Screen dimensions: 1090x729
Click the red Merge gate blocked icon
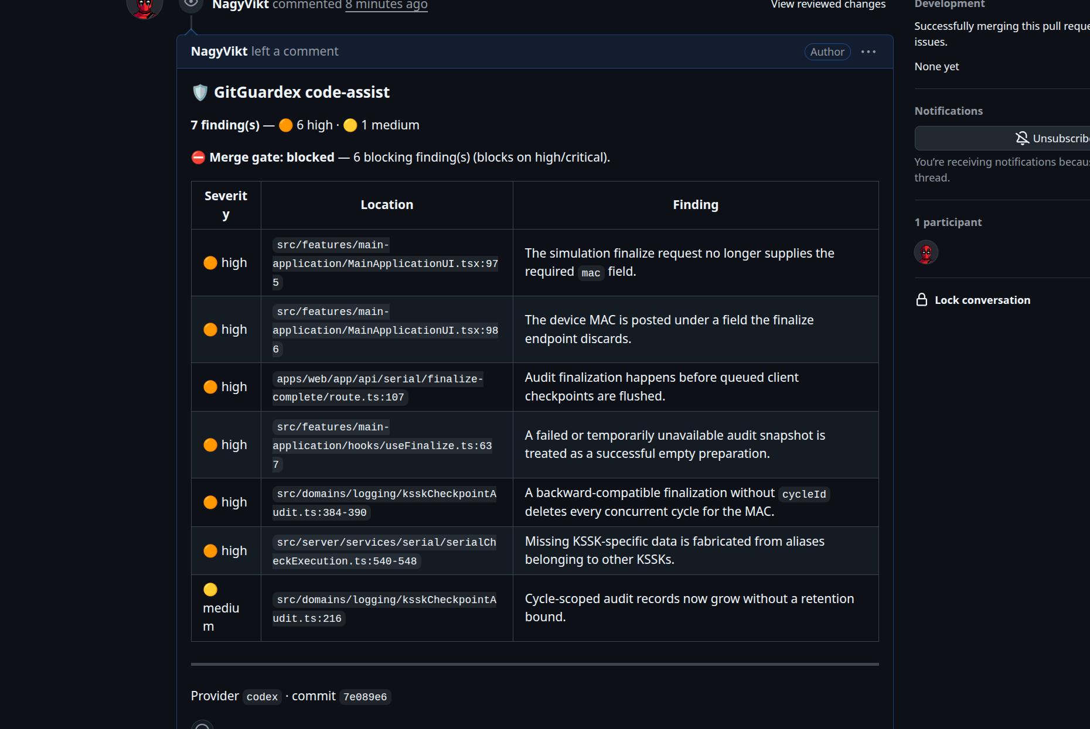pyautogui.click(x=198, y=158)
